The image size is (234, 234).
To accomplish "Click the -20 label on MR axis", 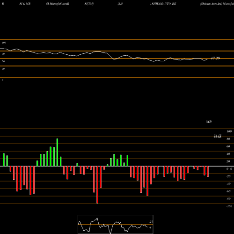I will coord(228,176).
